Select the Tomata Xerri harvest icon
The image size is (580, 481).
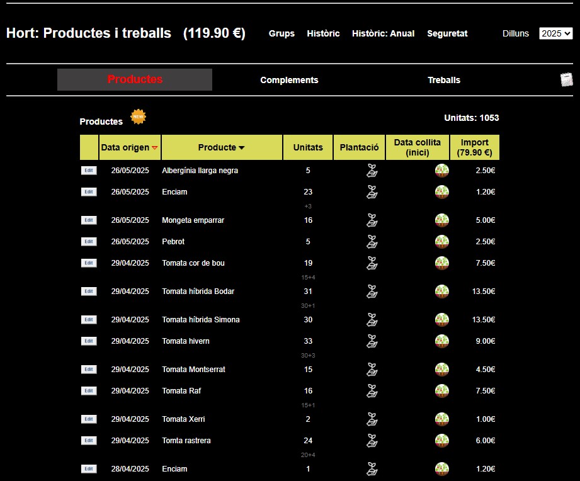point(441,419)
